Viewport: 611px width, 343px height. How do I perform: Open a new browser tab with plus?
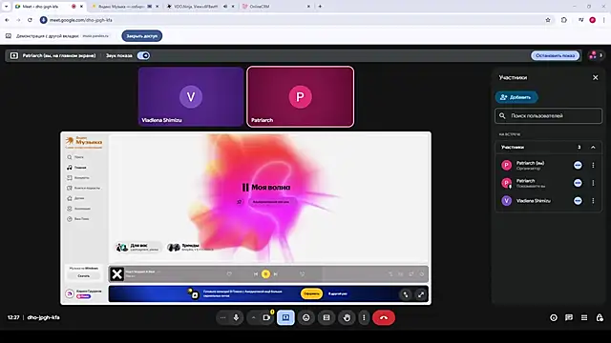point(320,7)
